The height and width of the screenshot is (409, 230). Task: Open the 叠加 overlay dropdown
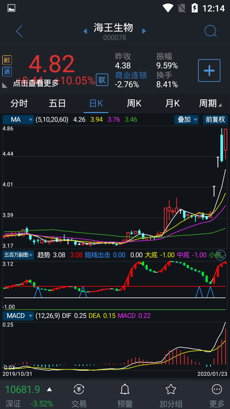[x=187, y=120]
